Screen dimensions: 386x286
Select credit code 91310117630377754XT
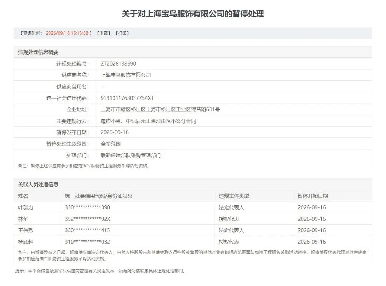click(127, 98)
